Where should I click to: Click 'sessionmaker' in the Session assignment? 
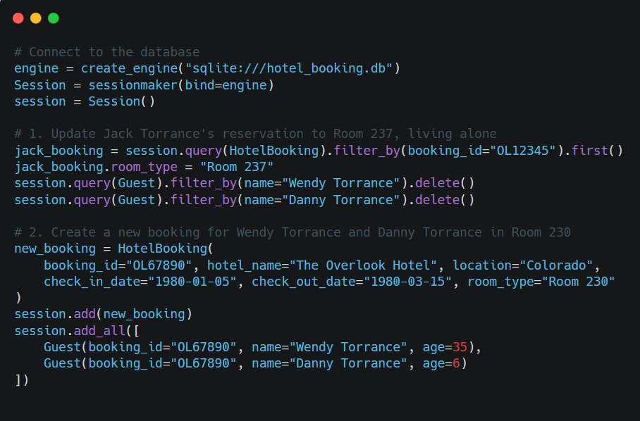tap(133, 85)
